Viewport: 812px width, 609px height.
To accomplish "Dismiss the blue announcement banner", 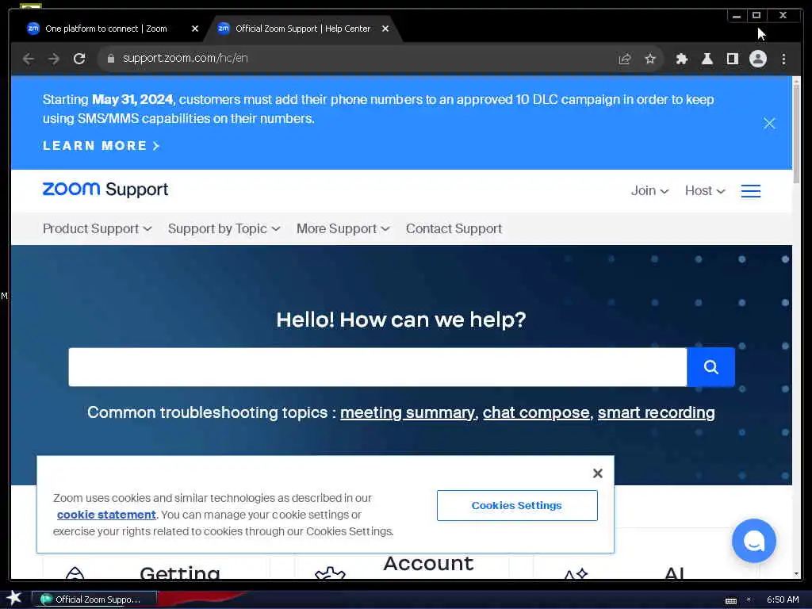I will tap(769, 123).
